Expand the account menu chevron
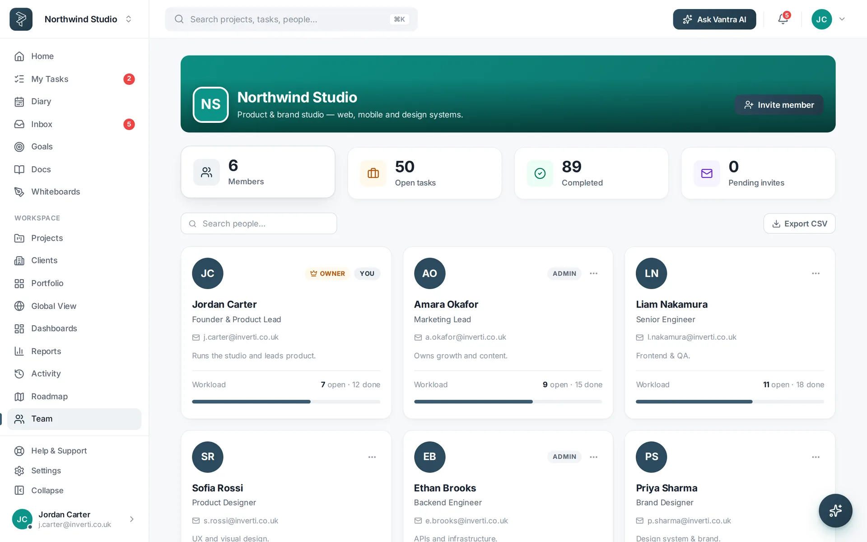Image resolution: width=867 pixels, height=542 pixels. pyautogui.click(x=842, y=19)
